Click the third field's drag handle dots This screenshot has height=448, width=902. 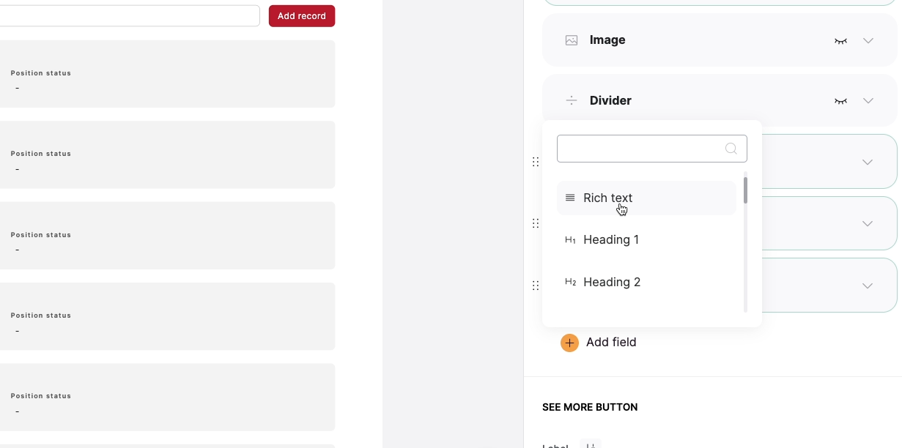pyautogui.click(x=536, y=285)
